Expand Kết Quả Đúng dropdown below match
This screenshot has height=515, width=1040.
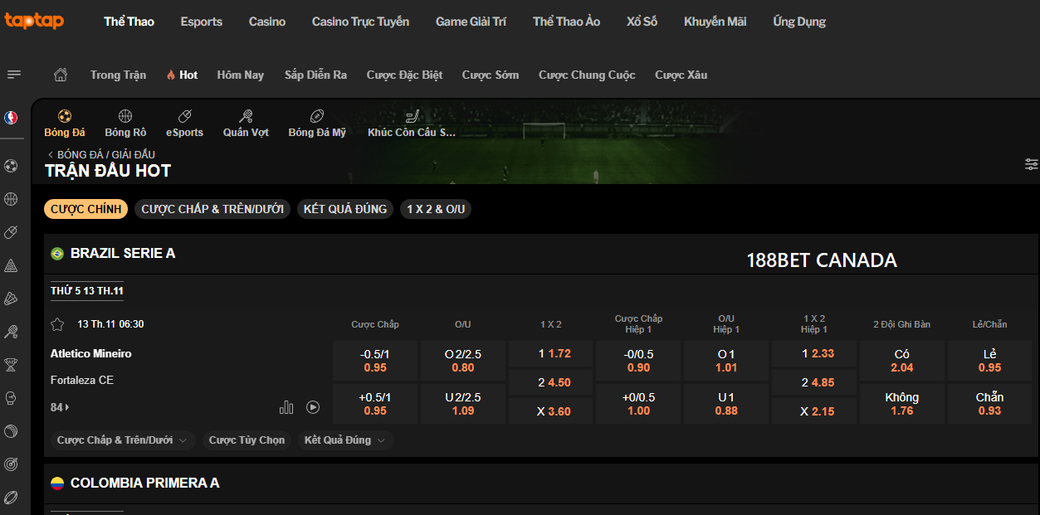click(345, 440)
